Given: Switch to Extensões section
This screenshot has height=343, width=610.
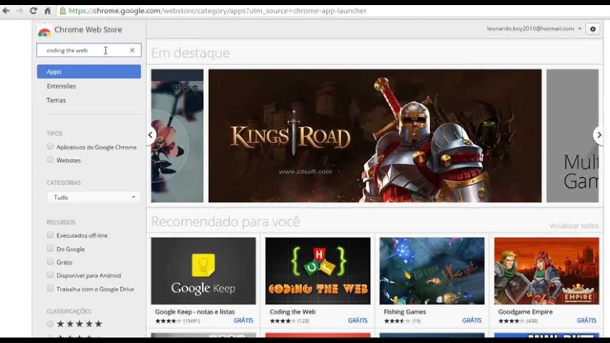Looking at the screenshot, I should [61, 86].
